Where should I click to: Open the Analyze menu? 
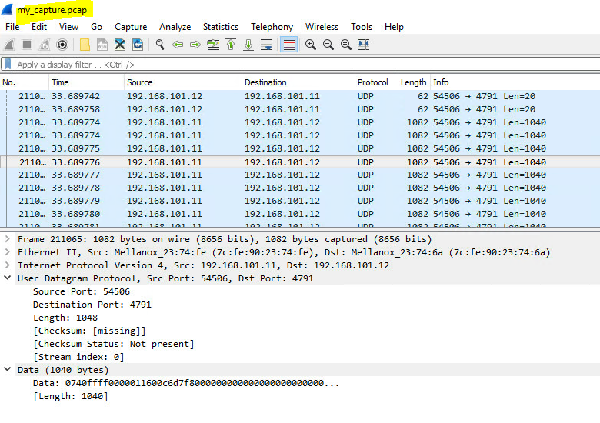click(175, 27)
